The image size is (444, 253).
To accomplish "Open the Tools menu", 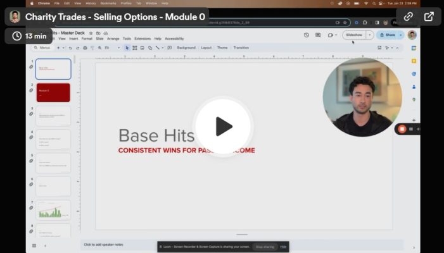I will [x=127, y=39].
